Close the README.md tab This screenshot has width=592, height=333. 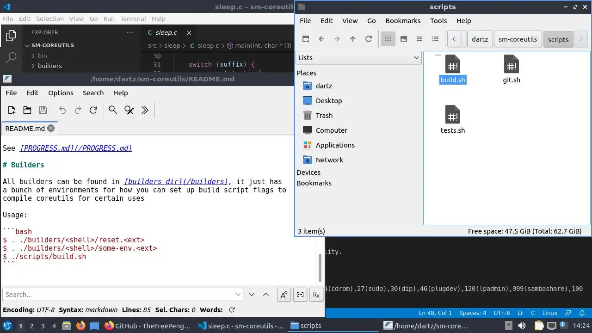(51, 128)
